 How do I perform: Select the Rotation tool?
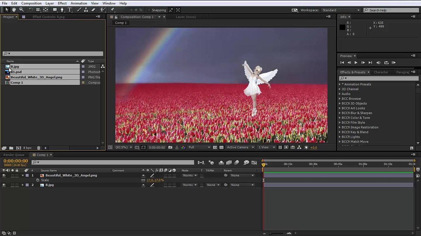point(31,10)
